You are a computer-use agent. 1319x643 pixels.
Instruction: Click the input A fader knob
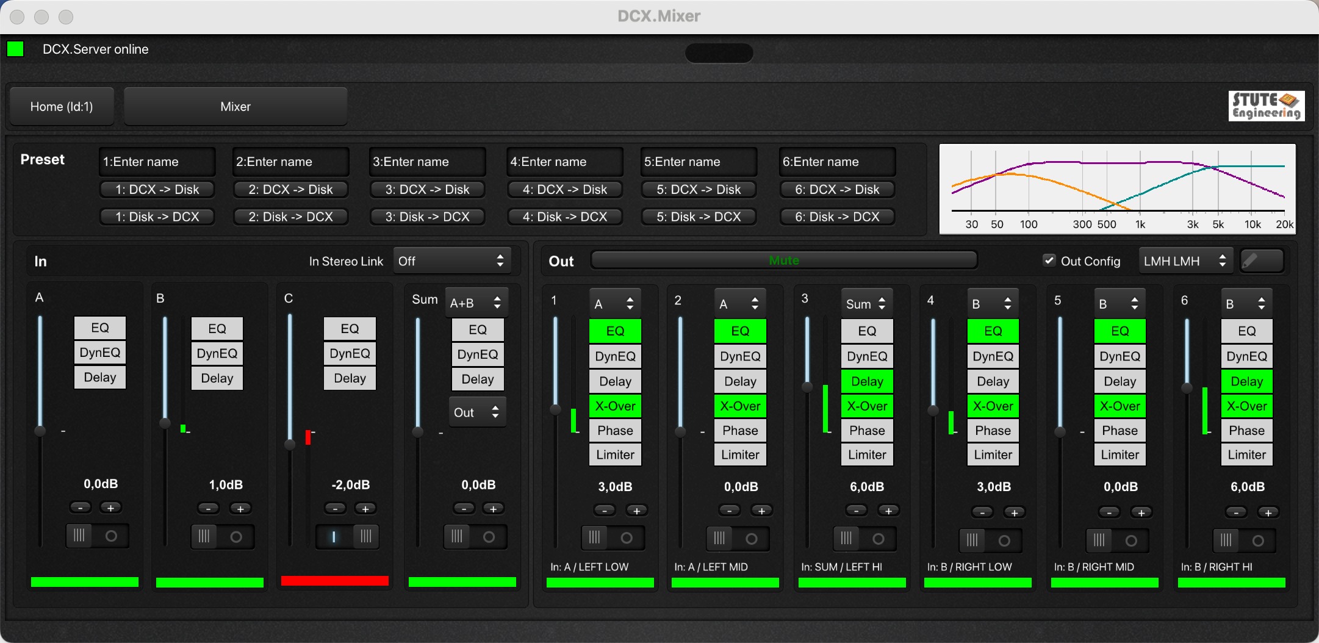tap(40, 431)
